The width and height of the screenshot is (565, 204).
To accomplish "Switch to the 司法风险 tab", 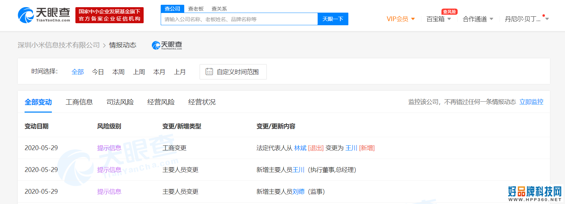I will click(120, 102).
